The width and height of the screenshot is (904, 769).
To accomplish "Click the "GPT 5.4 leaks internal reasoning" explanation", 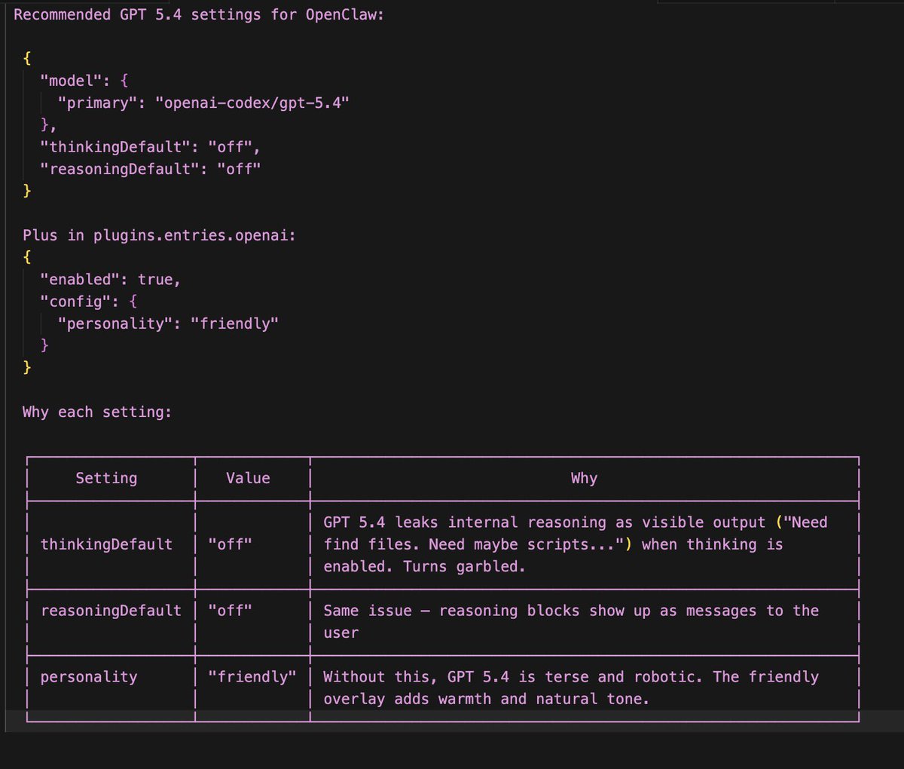I will click(576, 544).
